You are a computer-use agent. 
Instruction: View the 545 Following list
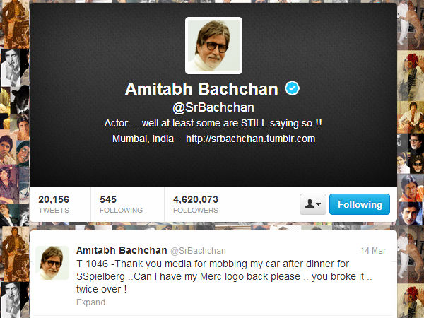click(x=121, y=204)
